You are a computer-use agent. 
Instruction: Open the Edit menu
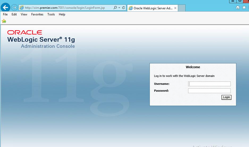[x=14, y=14]
